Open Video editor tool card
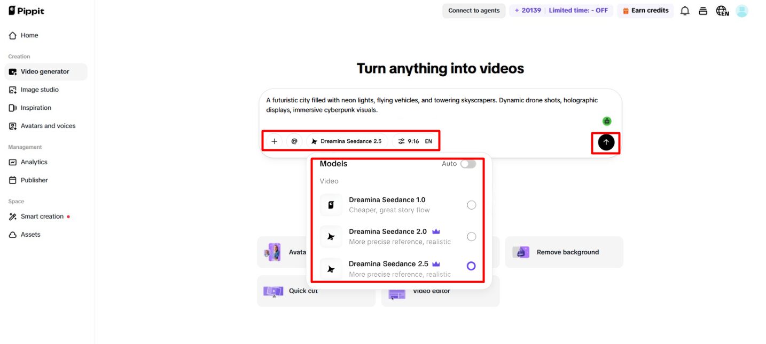766x344 pixels. [x=440, y=291]
